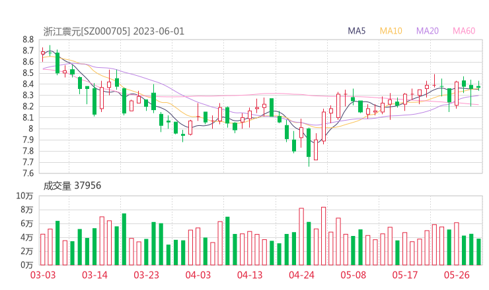The height and width of the screenshot is (290, 489).
Task: Click the tallest volume bar after 04-24
Action: click(x=323, y=236)
